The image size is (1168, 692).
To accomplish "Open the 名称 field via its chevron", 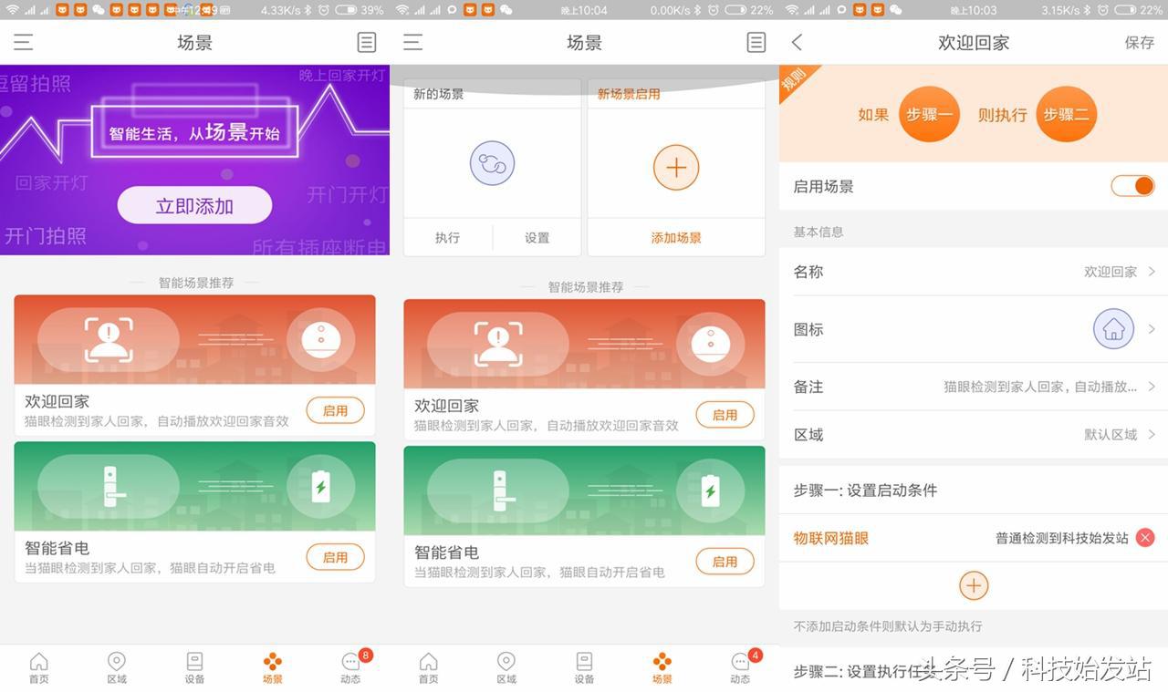I will 1152,272.
